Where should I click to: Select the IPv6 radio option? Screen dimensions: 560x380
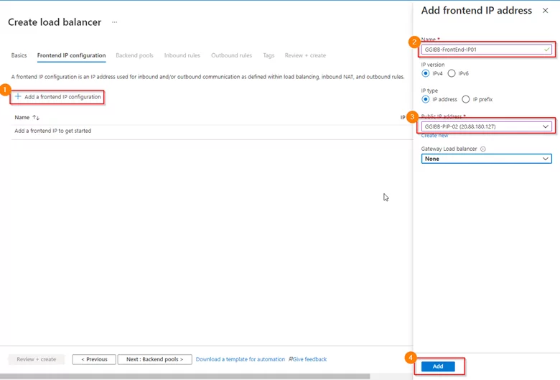coord(452,73)
